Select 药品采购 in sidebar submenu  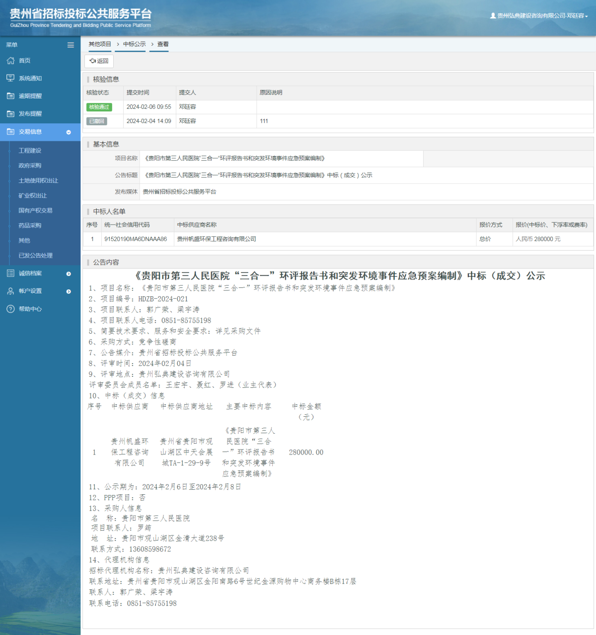click(x=30, y=225)
